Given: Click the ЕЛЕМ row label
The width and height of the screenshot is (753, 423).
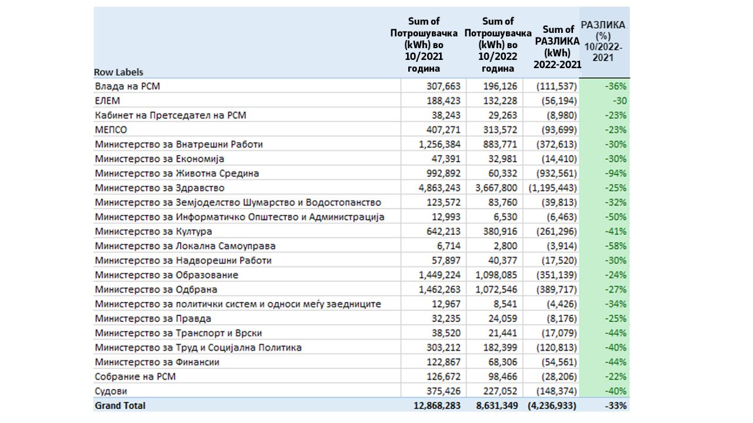Looking at the screenshot, I should click(108, 101).
